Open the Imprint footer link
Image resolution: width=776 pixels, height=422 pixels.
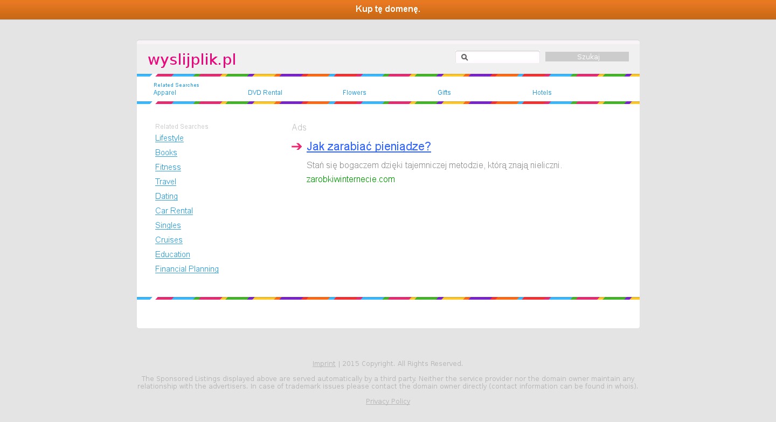point(324,364)
